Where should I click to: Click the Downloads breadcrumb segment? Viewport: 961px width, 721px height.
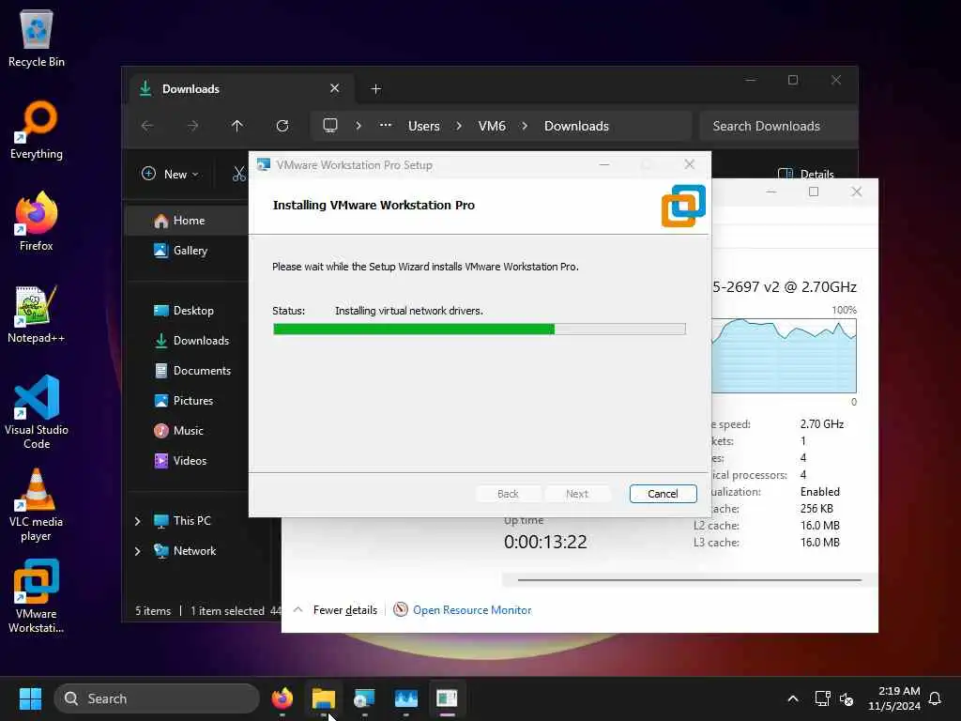576,126
